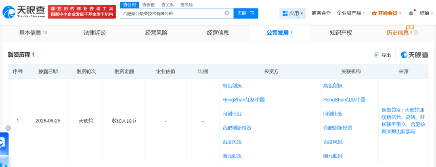The height and width of the screenshot is (167, 436).
Task: Select the 公司发展 tab
Action: point(279,33)
